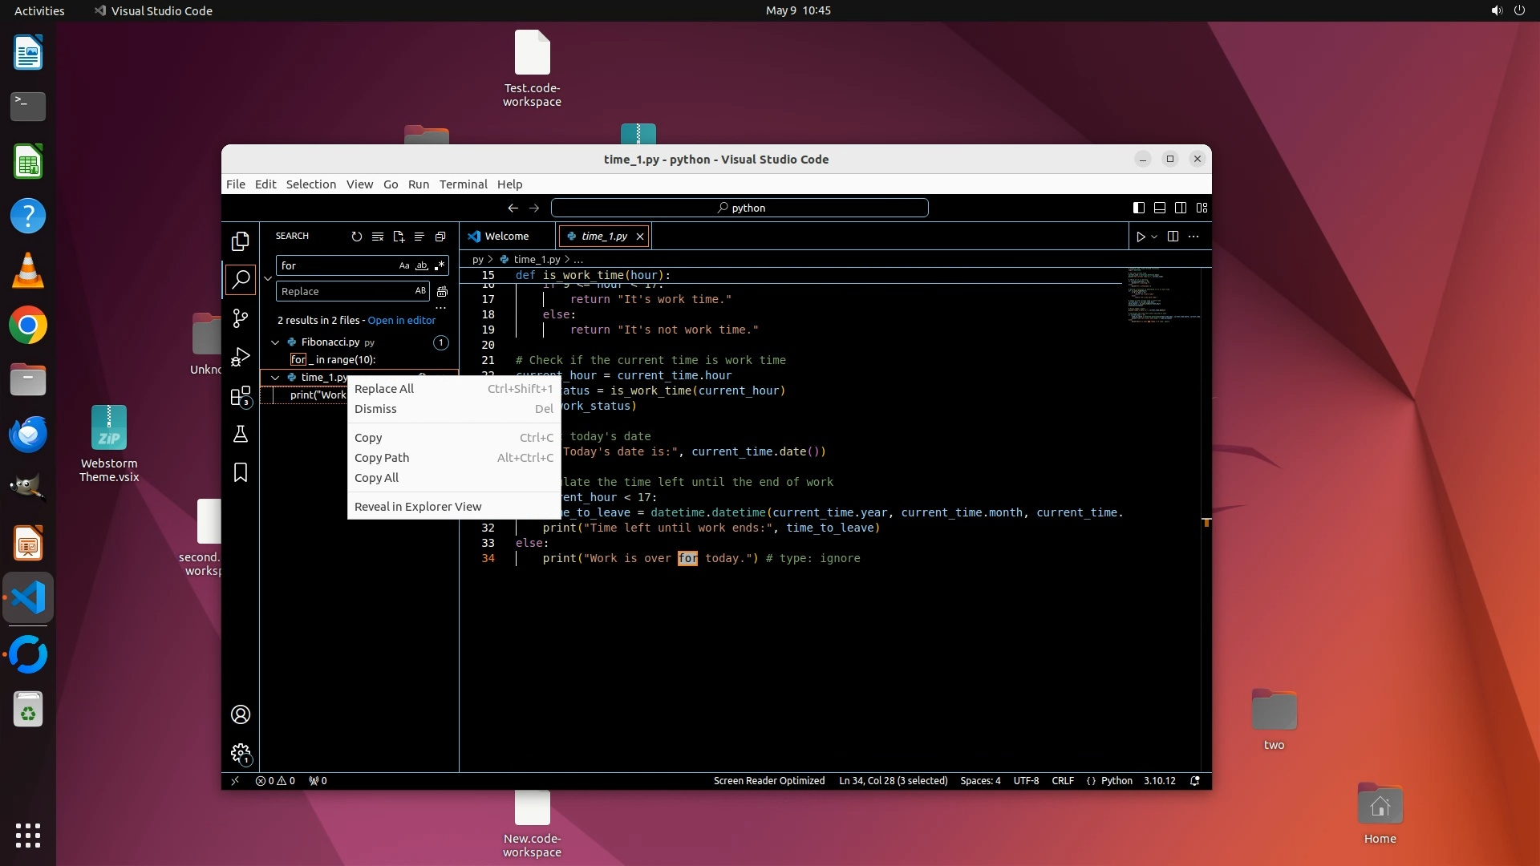The width and height of the screenshot is (1540, 866).
Task: Open the Run and Debug view
Action: (240, 357)
